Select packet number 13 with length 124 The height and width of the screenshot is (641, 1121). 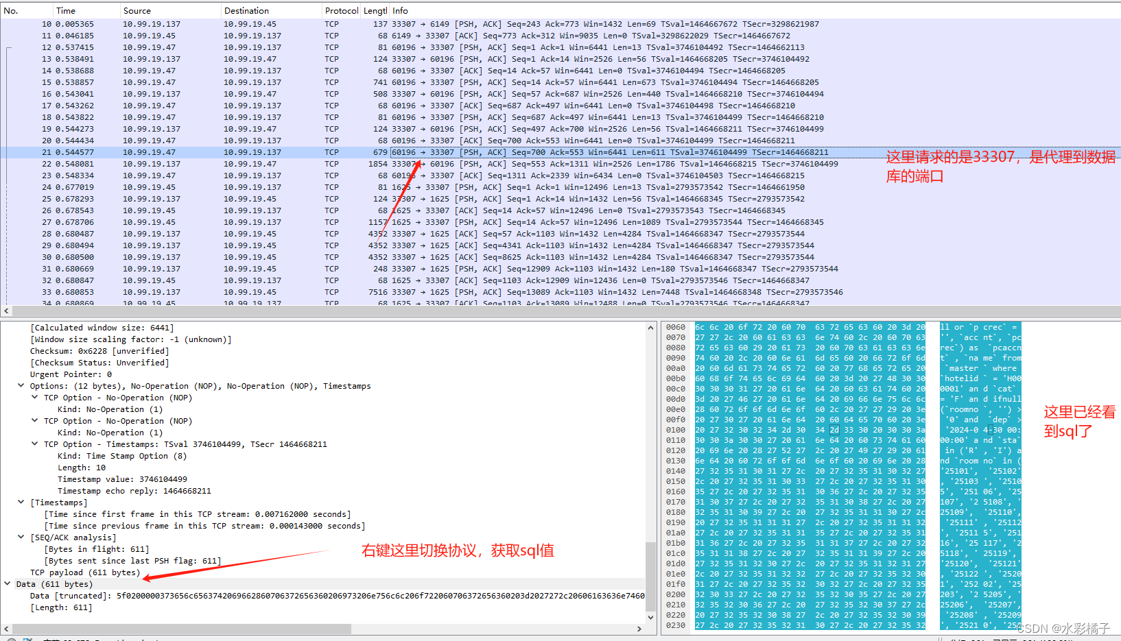(560, 59)
